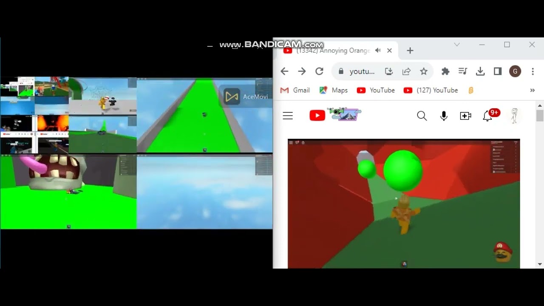This screenshot has width=544, height=306.
Task: Mute the Annoying Orange tab audio
Action: pyautogui.click(x=378, y=51)
